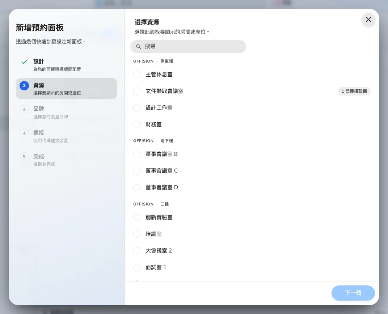Click the 培訓室 label text
The height and width of the screenshot is (314, 388).
coord(153,234)
